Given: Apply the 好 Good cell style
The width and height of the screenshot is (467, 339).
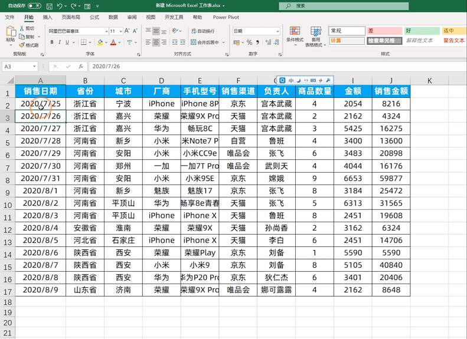Looking at the screenshot, I should (422, 31).
